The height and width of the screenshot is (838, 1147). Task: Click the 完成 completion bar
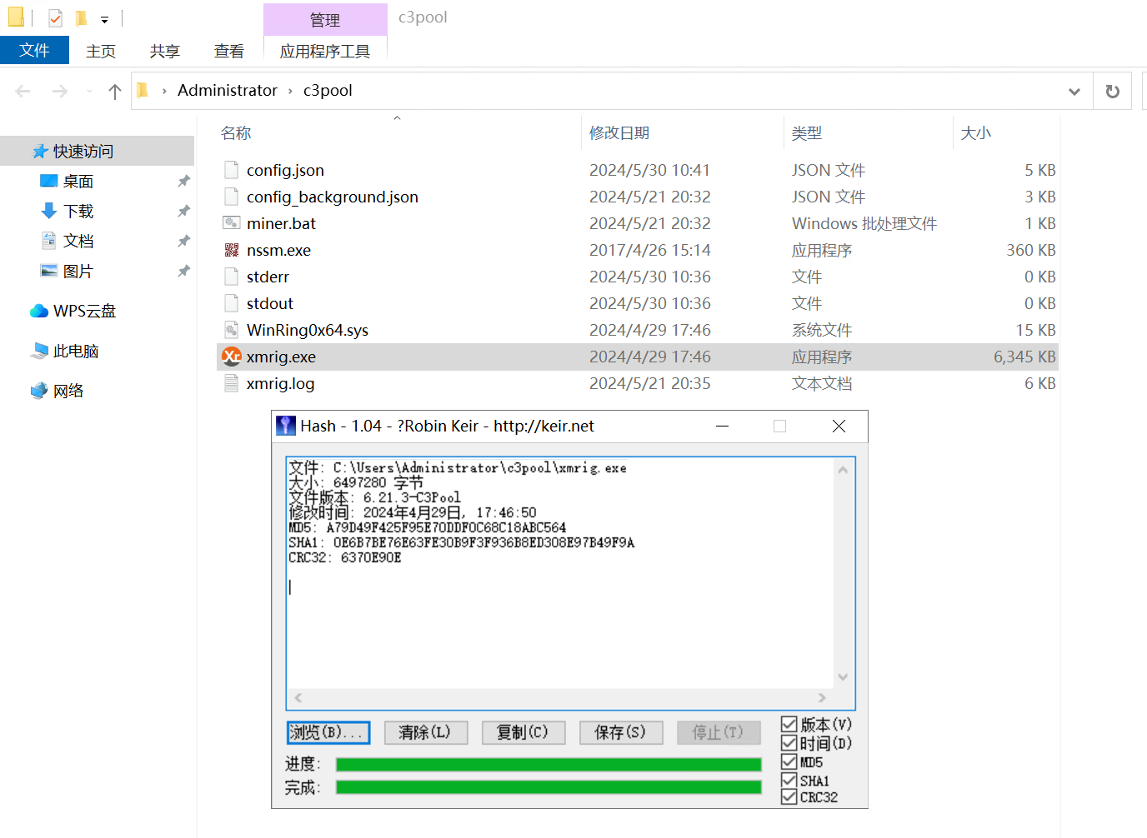(548, 787)
